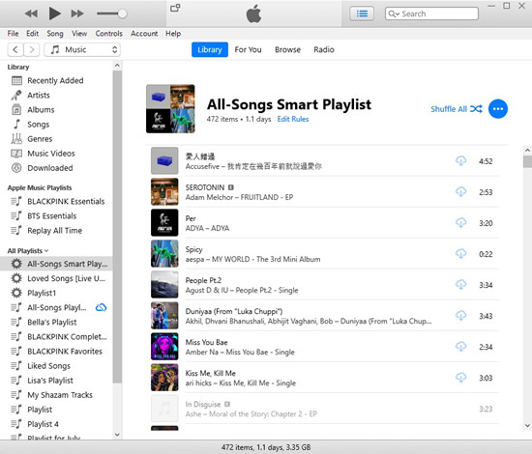Download the SEROTONIN track
This screenshot has width=532, height=454.
460,192
